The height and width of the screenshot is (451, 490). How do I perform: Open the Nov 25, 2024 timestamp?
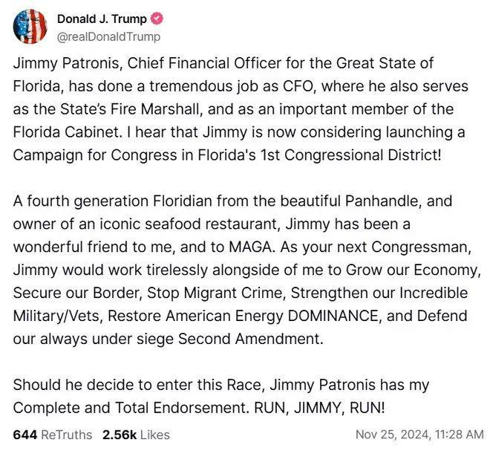419,435
